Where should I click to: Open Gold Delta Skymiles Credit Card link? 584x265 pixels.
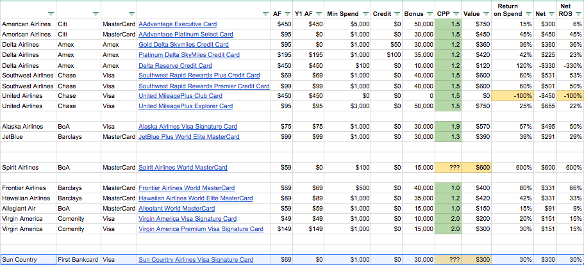[x=183, y=45]
